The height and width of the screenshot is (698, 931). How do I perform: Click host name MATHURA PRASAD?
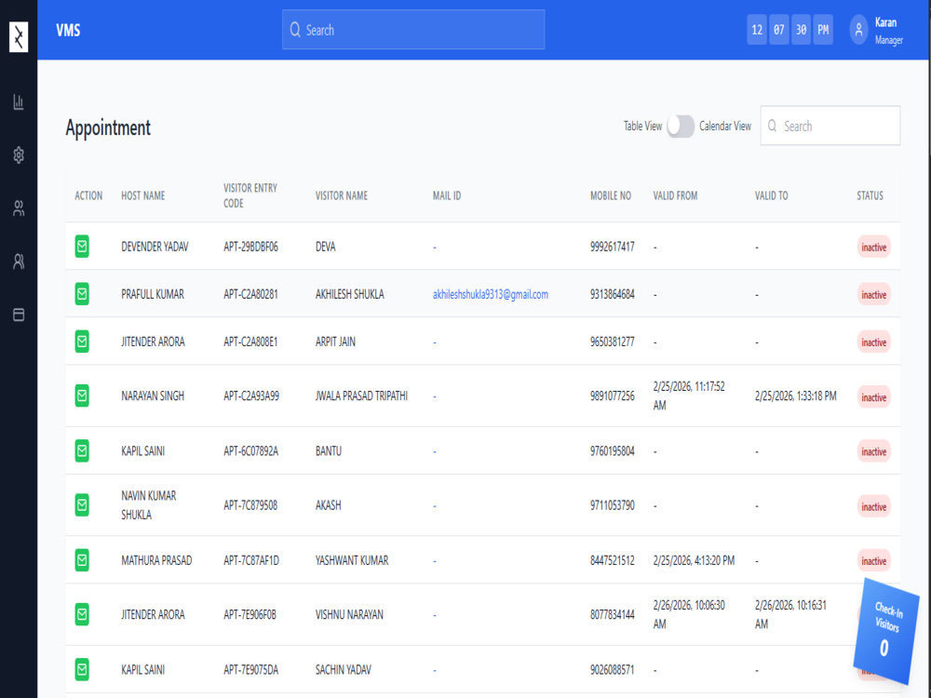click(x=156, y=560)
